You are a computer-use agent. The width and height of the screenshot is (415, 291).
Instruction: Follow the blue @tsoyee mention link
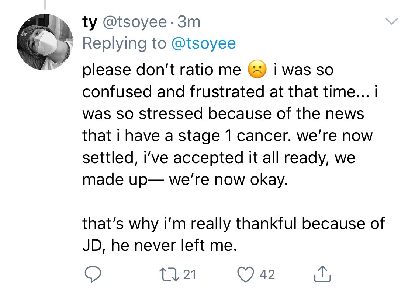click(203, 43)
